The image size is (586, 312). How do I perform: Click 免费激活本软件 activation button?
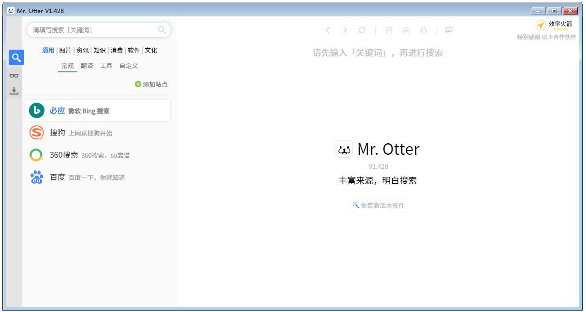pos(379,206)
